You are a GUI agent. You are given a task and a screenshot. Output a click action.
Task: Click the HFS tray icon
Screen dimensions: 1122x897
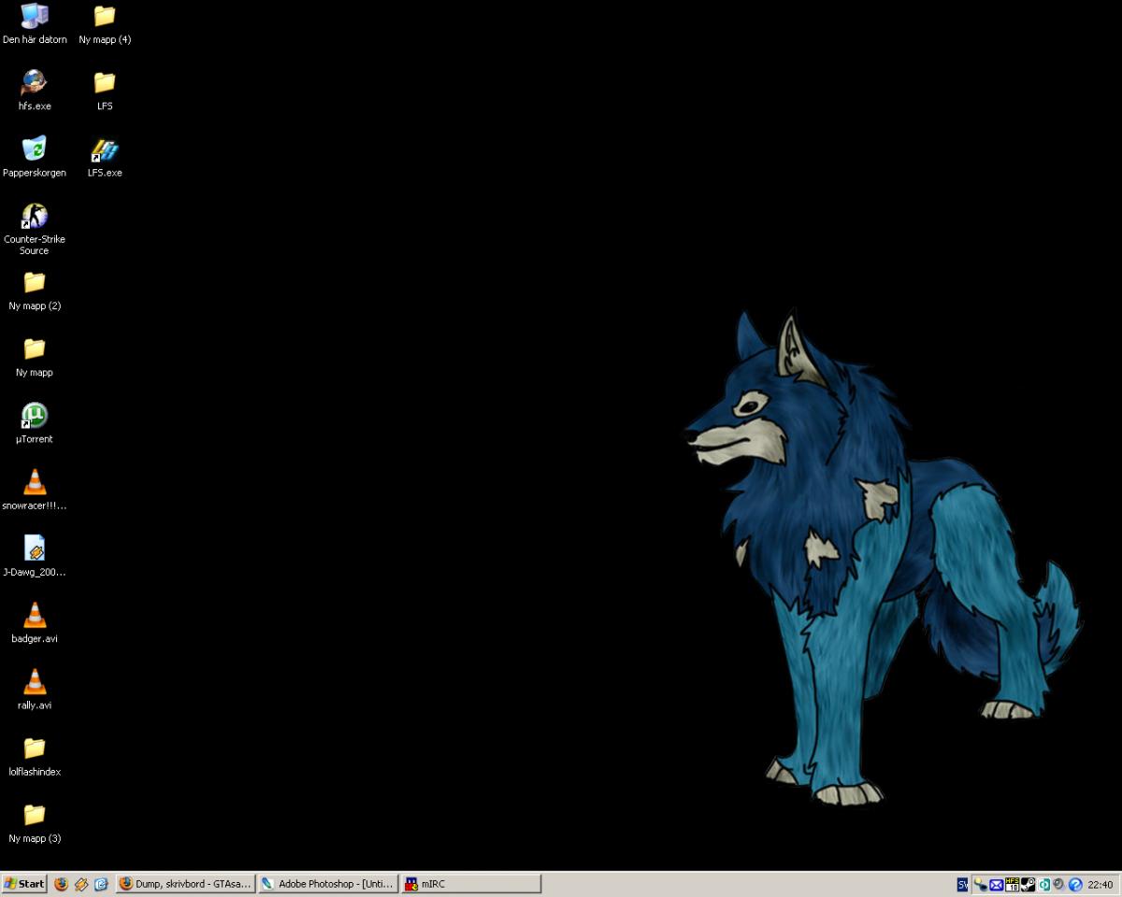pos(1012,884)
